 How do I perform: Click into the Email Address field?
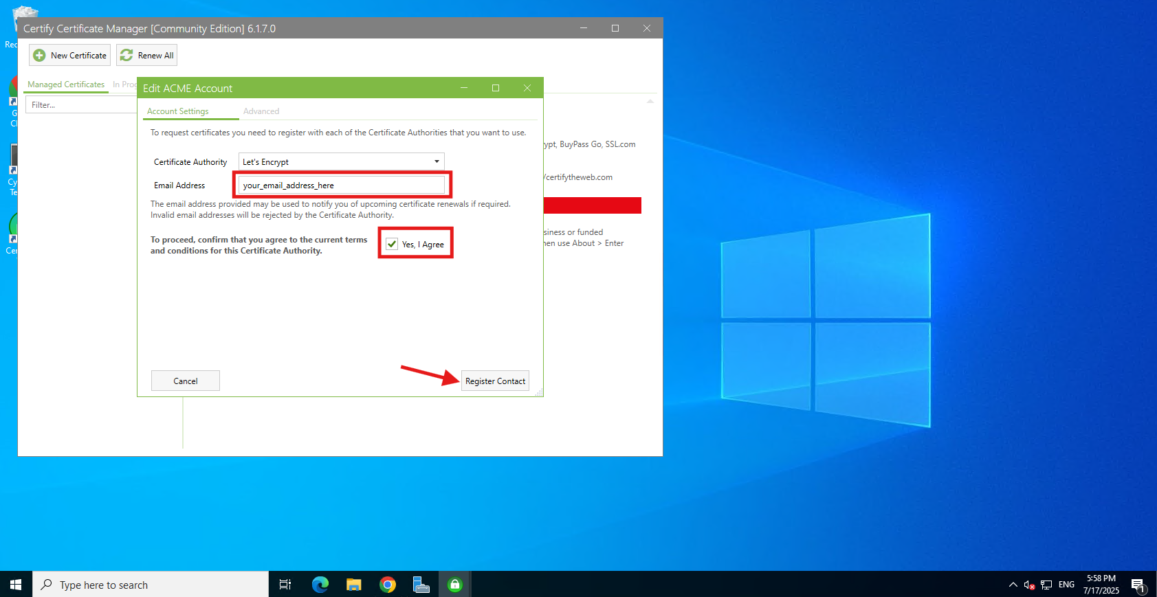click(x=342, y=185)
